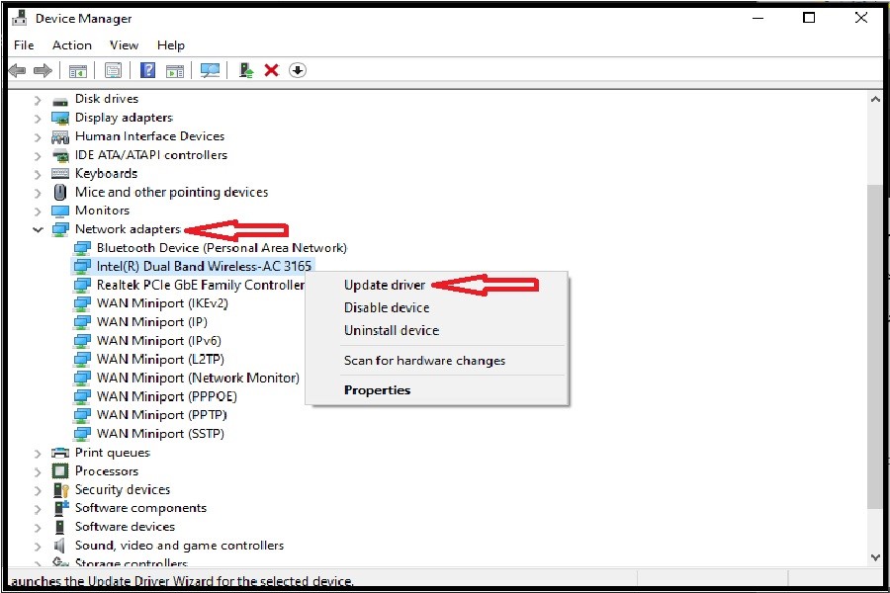Choose Update driver from the context menu

(x=385, y=285)
